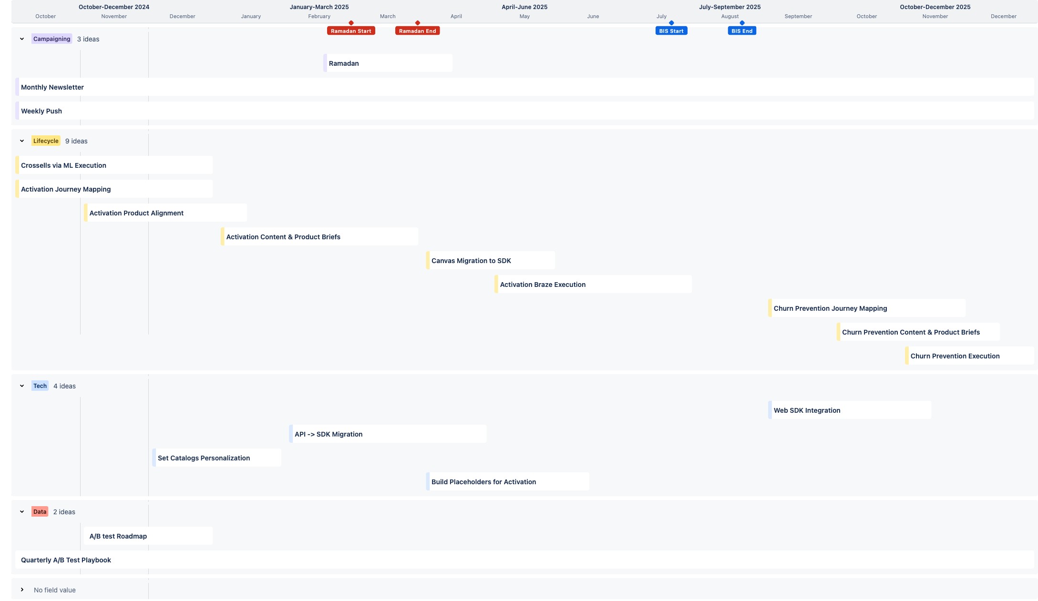Click the April-June 2025 quarter header

point(524,7)
